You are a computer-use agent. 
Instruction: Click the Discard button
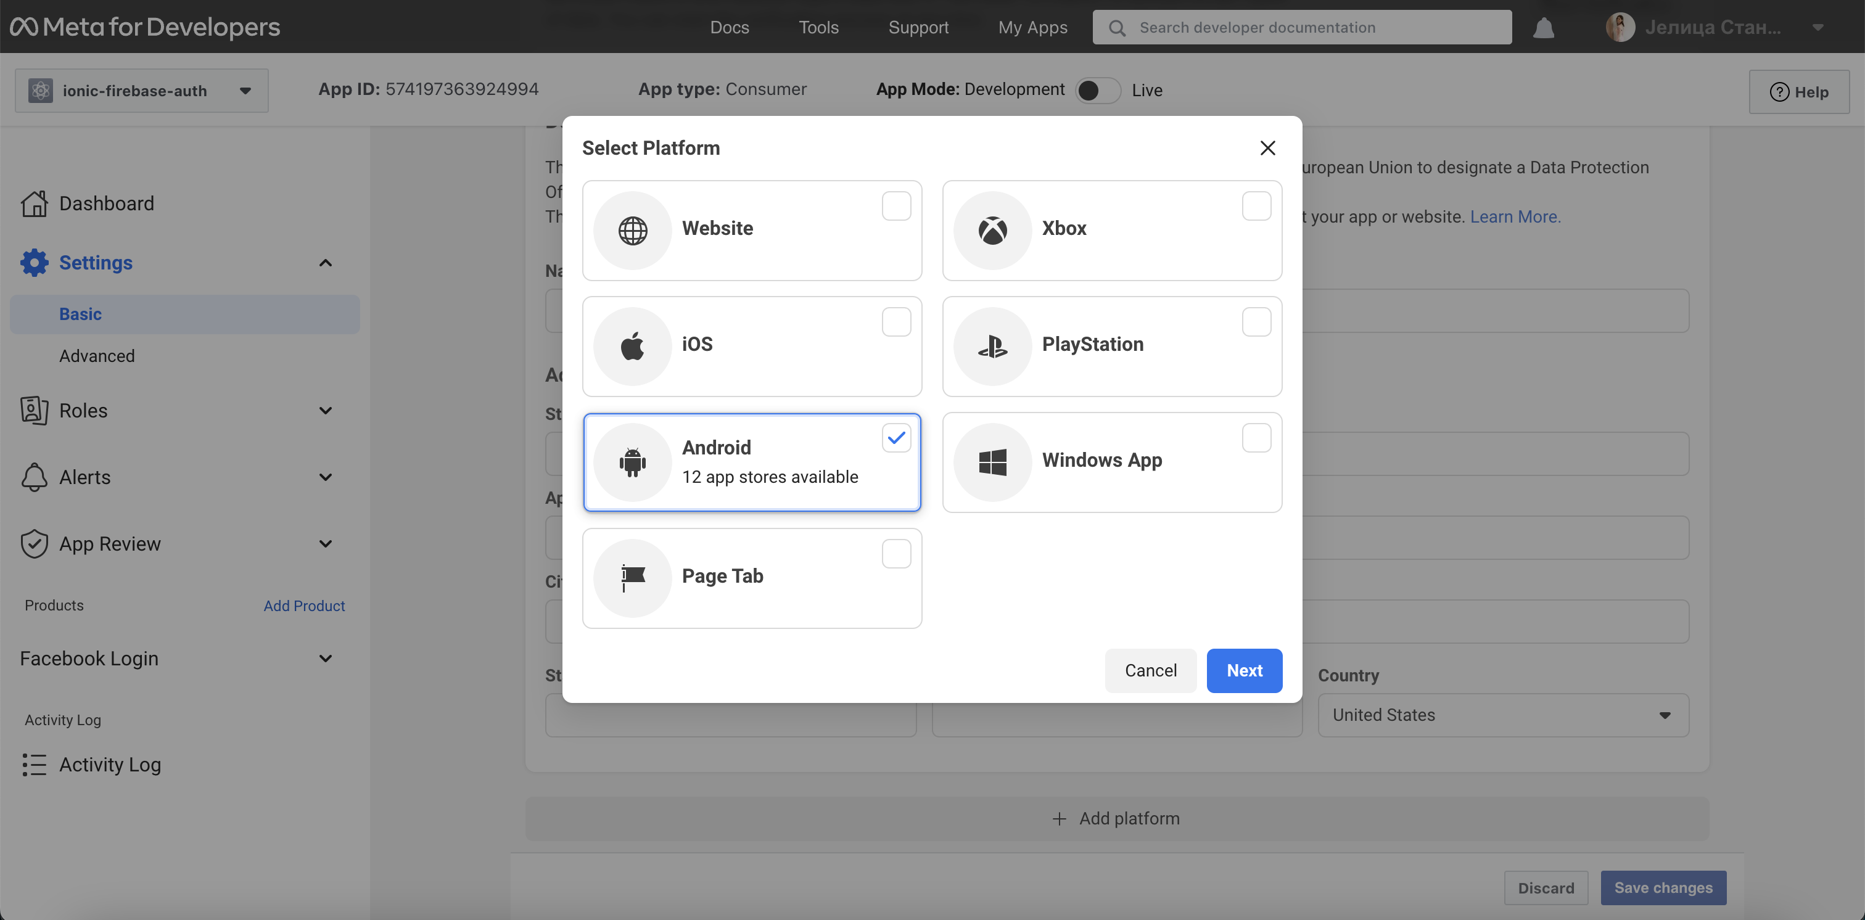[1546, 887]
